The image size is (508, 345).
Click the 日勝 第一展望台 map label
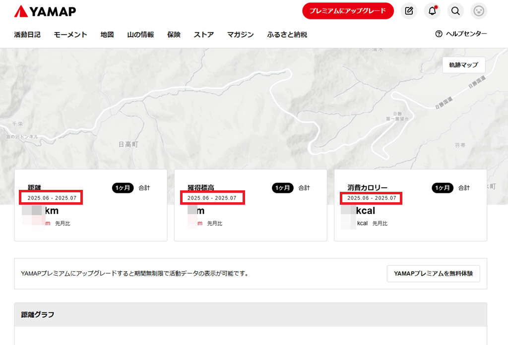click(397, 116)
